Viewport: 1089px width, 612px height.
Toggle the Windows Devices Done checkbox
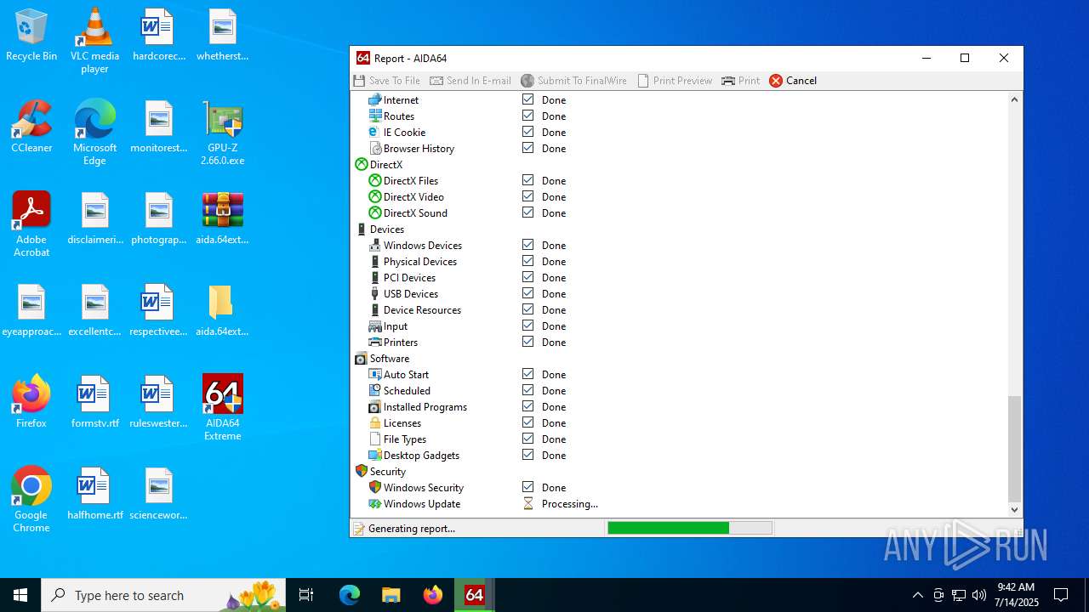tap(527, 245)
